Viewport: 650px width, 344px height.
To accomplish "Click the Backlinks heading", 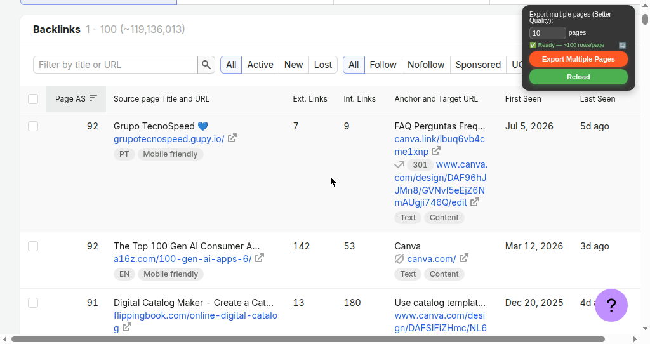I will point(56,29).
